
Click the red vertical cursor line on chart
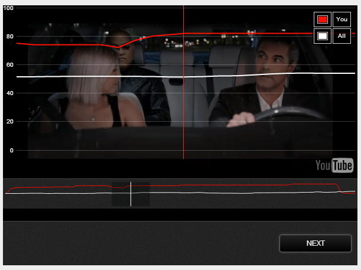point(184,82)
